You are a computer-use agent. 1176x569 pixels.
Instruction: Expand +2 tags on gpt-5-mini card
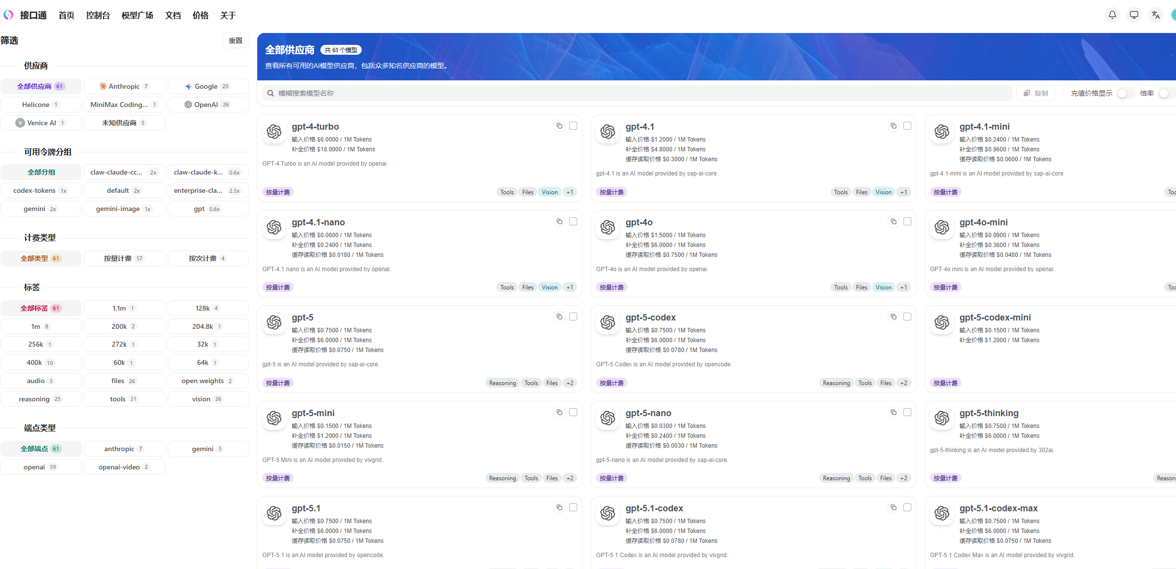[x=570, y=478]
